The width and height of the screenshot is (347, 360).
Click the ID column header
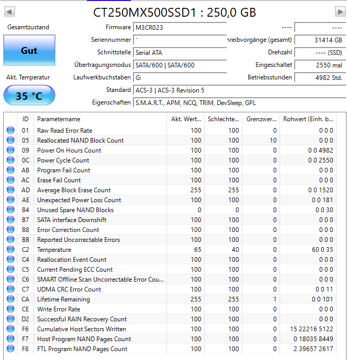25,119
